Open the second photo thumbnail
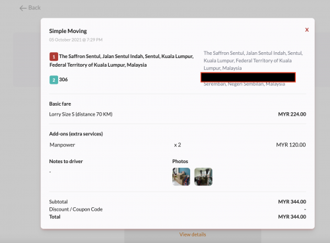 point(203,176)
